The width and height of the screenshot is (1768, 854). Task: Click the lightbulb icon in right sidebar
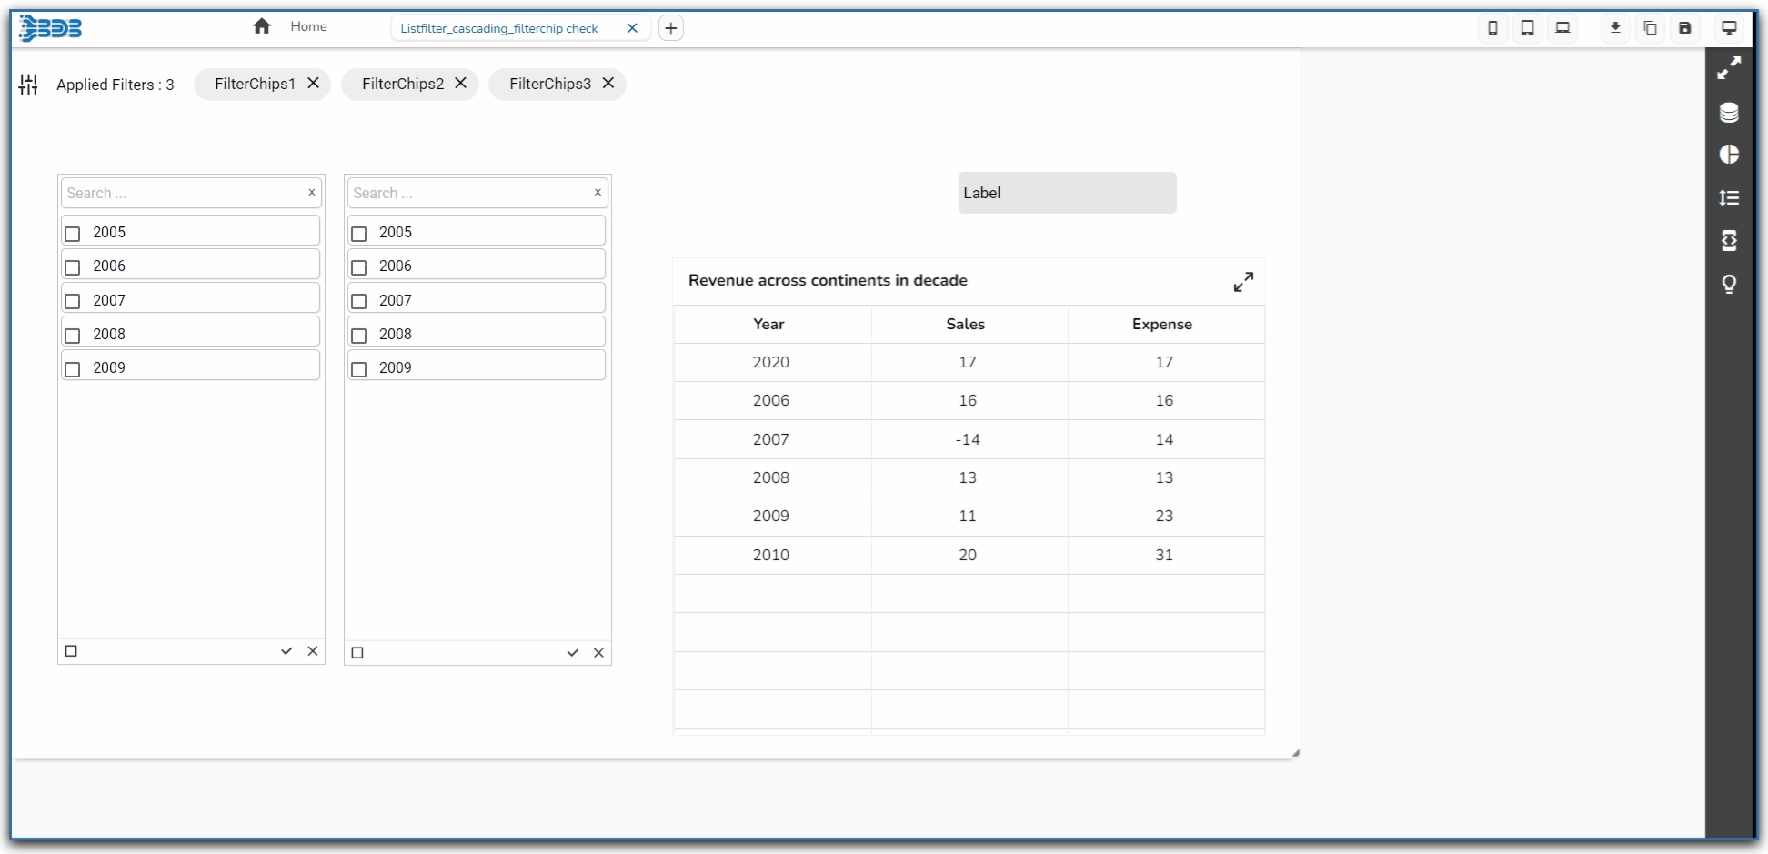click(1728, 285)
